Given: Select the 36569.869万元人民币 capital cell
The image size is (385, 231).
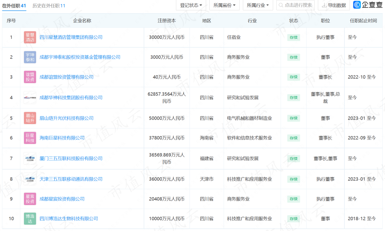Looking at the screenshot, I should [x=167, y=158].
